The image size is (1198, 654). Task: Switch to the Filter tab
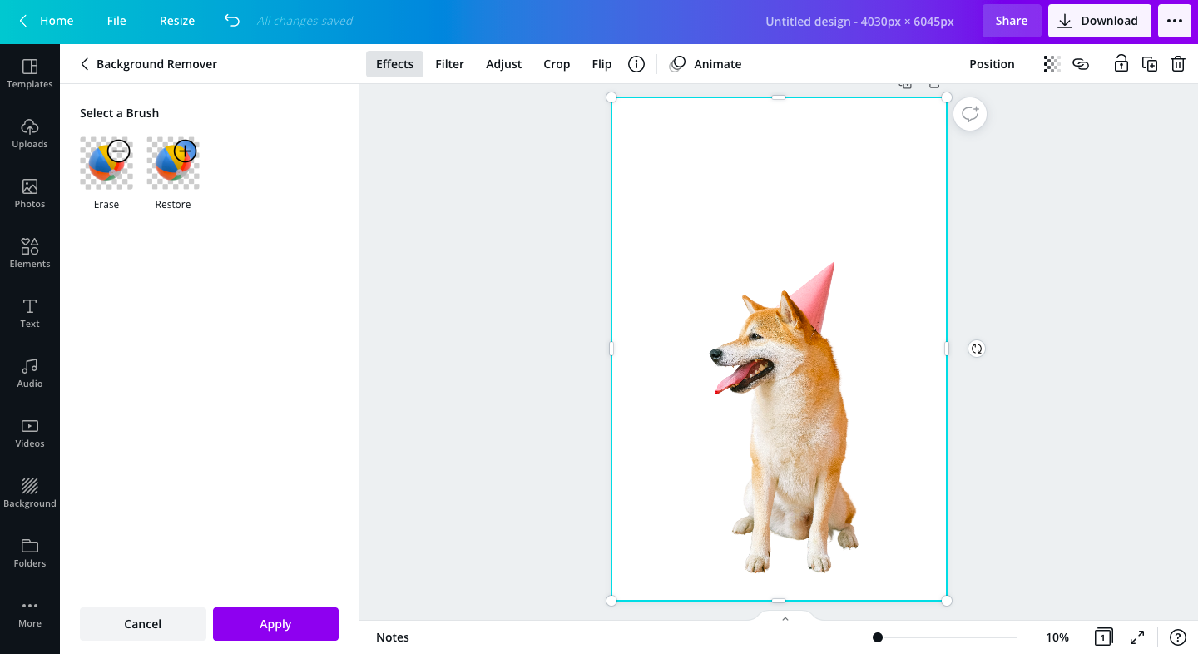click(x=449, y=63)
